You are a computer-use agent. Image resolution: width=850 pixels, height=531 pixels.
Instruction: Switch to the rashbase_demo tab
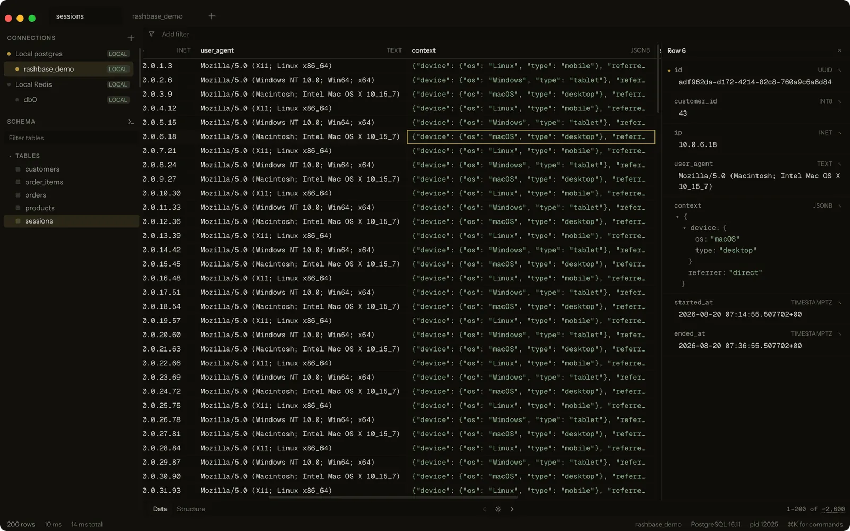(x=157, y=16)
